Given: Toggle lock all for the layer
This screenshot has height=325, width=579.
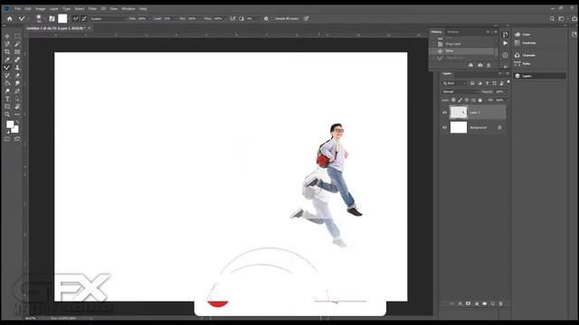Looking at the screenshot, I should 480,100.
